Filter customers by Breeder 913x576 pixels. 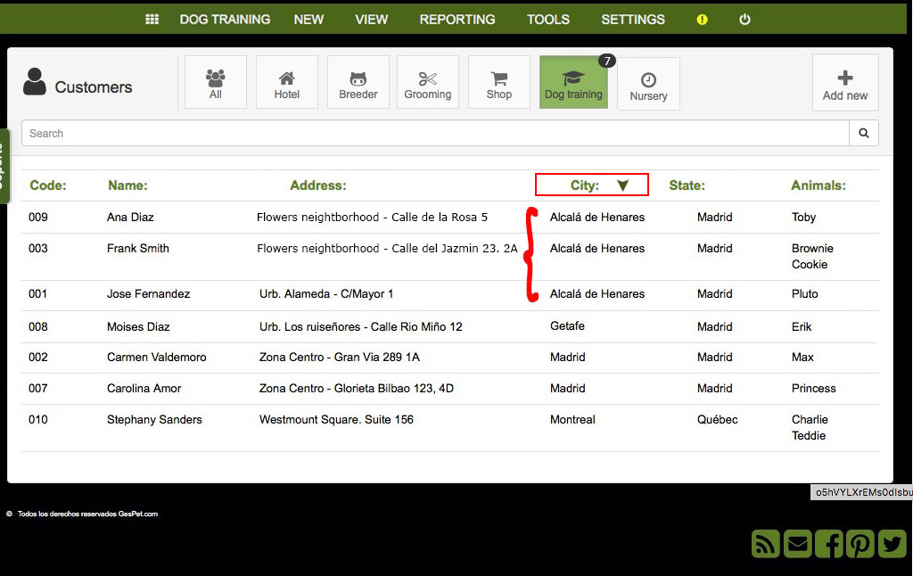click(x=358, y=82)
